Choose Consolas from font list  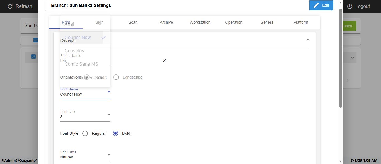click(74, 51)
